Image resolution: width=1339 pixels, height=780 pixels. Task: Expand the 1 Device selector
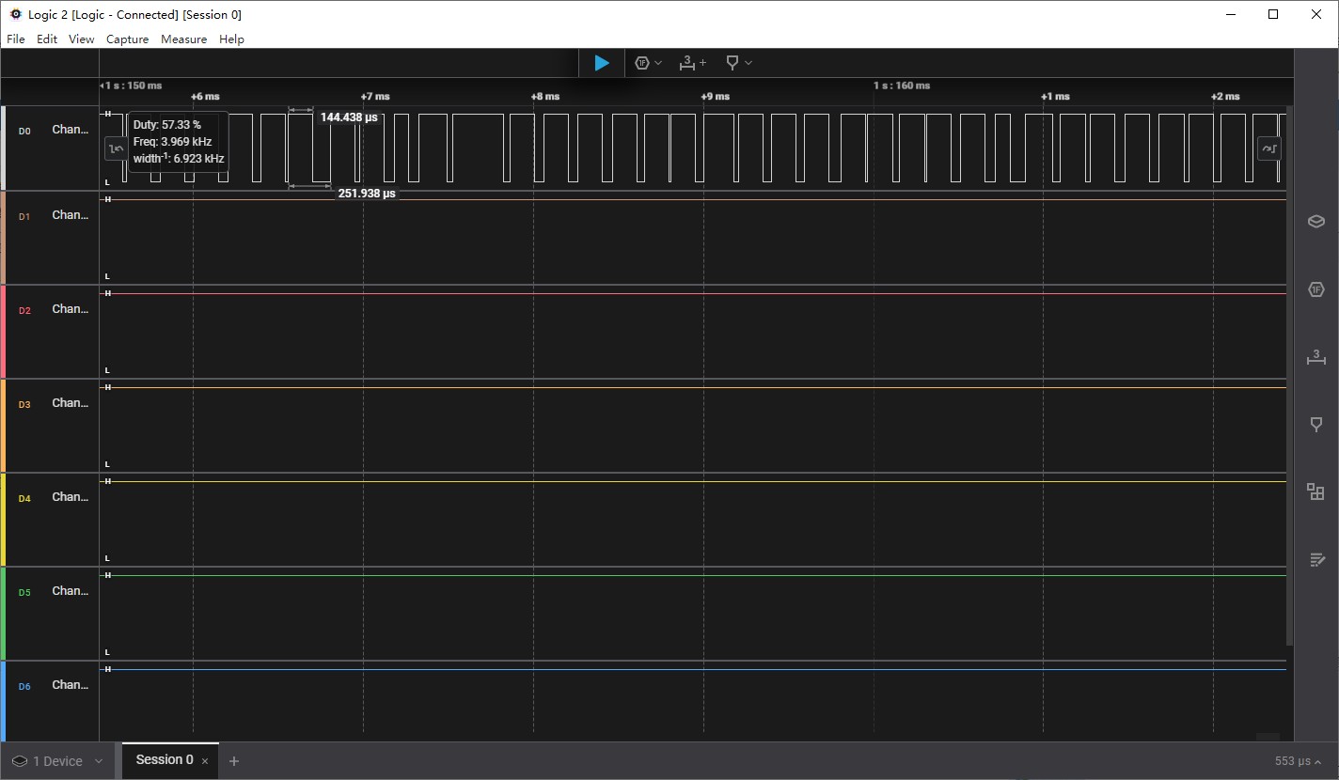pyautogui.click(x=57, y=761)
